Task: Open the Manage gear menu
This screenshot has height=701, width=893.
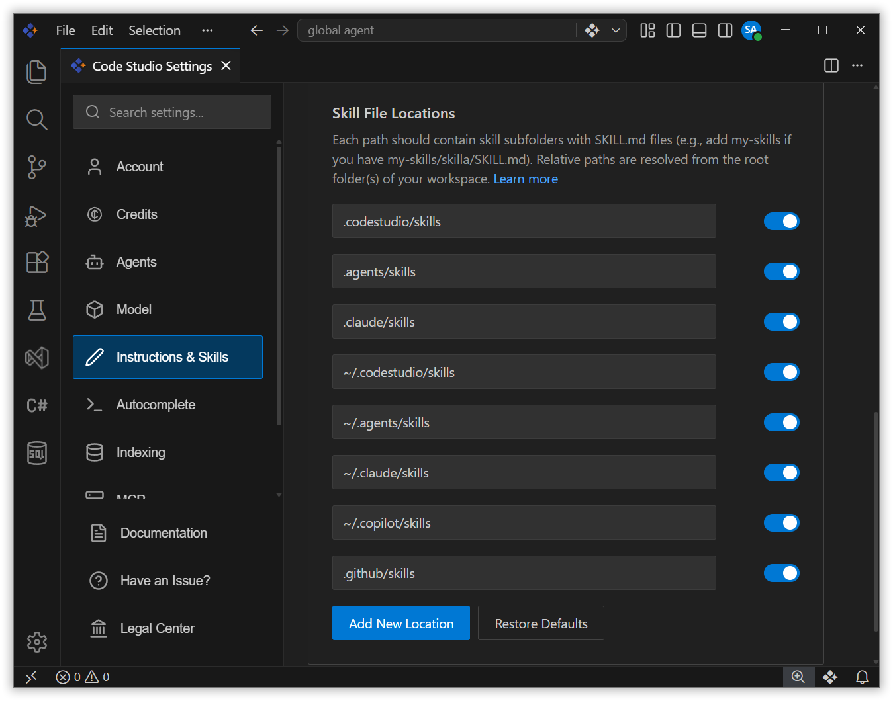Action: click(37, 641)
